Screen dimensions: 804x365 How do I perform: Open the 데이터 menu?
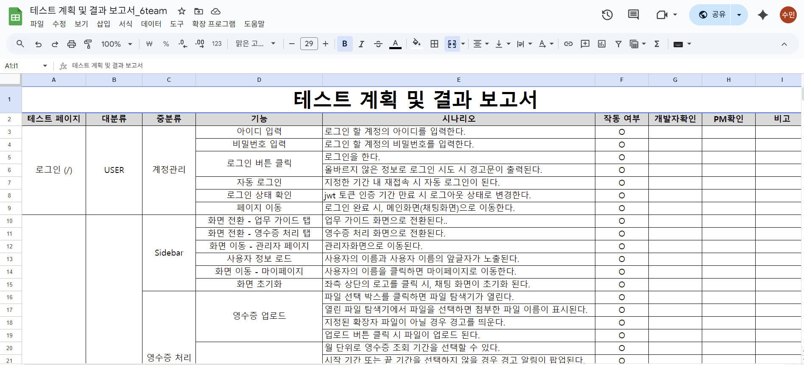pyautogui.click(x=151, y=24)
